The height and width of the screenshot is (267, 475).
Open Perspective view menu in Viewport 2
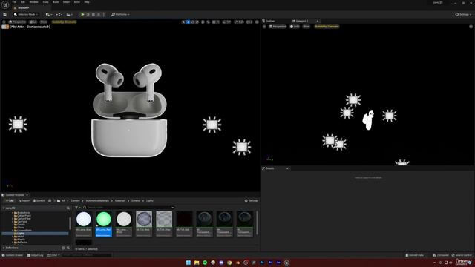[278, 27]
